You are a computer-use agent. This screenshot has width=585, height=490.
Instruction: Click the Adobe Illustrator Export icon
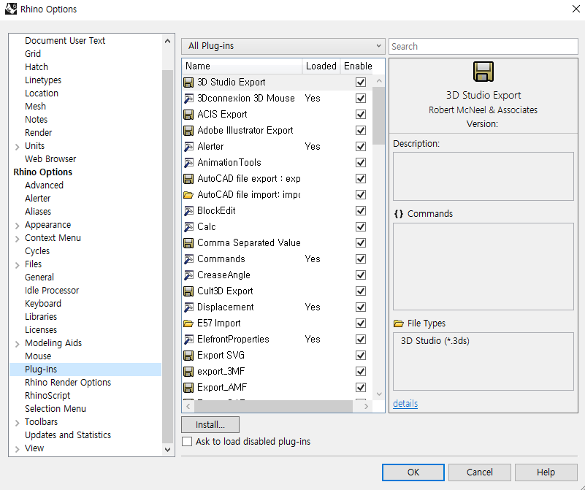click(x=188, y=131)
